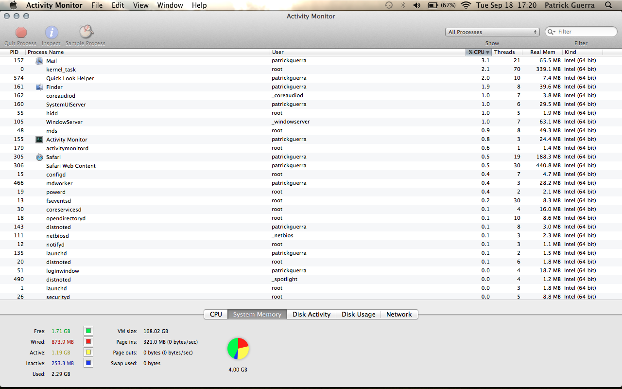The height and width of the screenshot is (389, 622).
Task: Open the View menu
Action: coord(141,5)
